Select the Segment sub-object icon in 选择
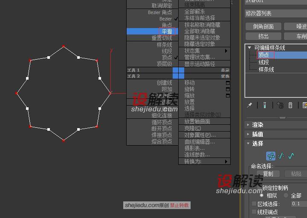307x218 pixels. (x=281, y=156)
